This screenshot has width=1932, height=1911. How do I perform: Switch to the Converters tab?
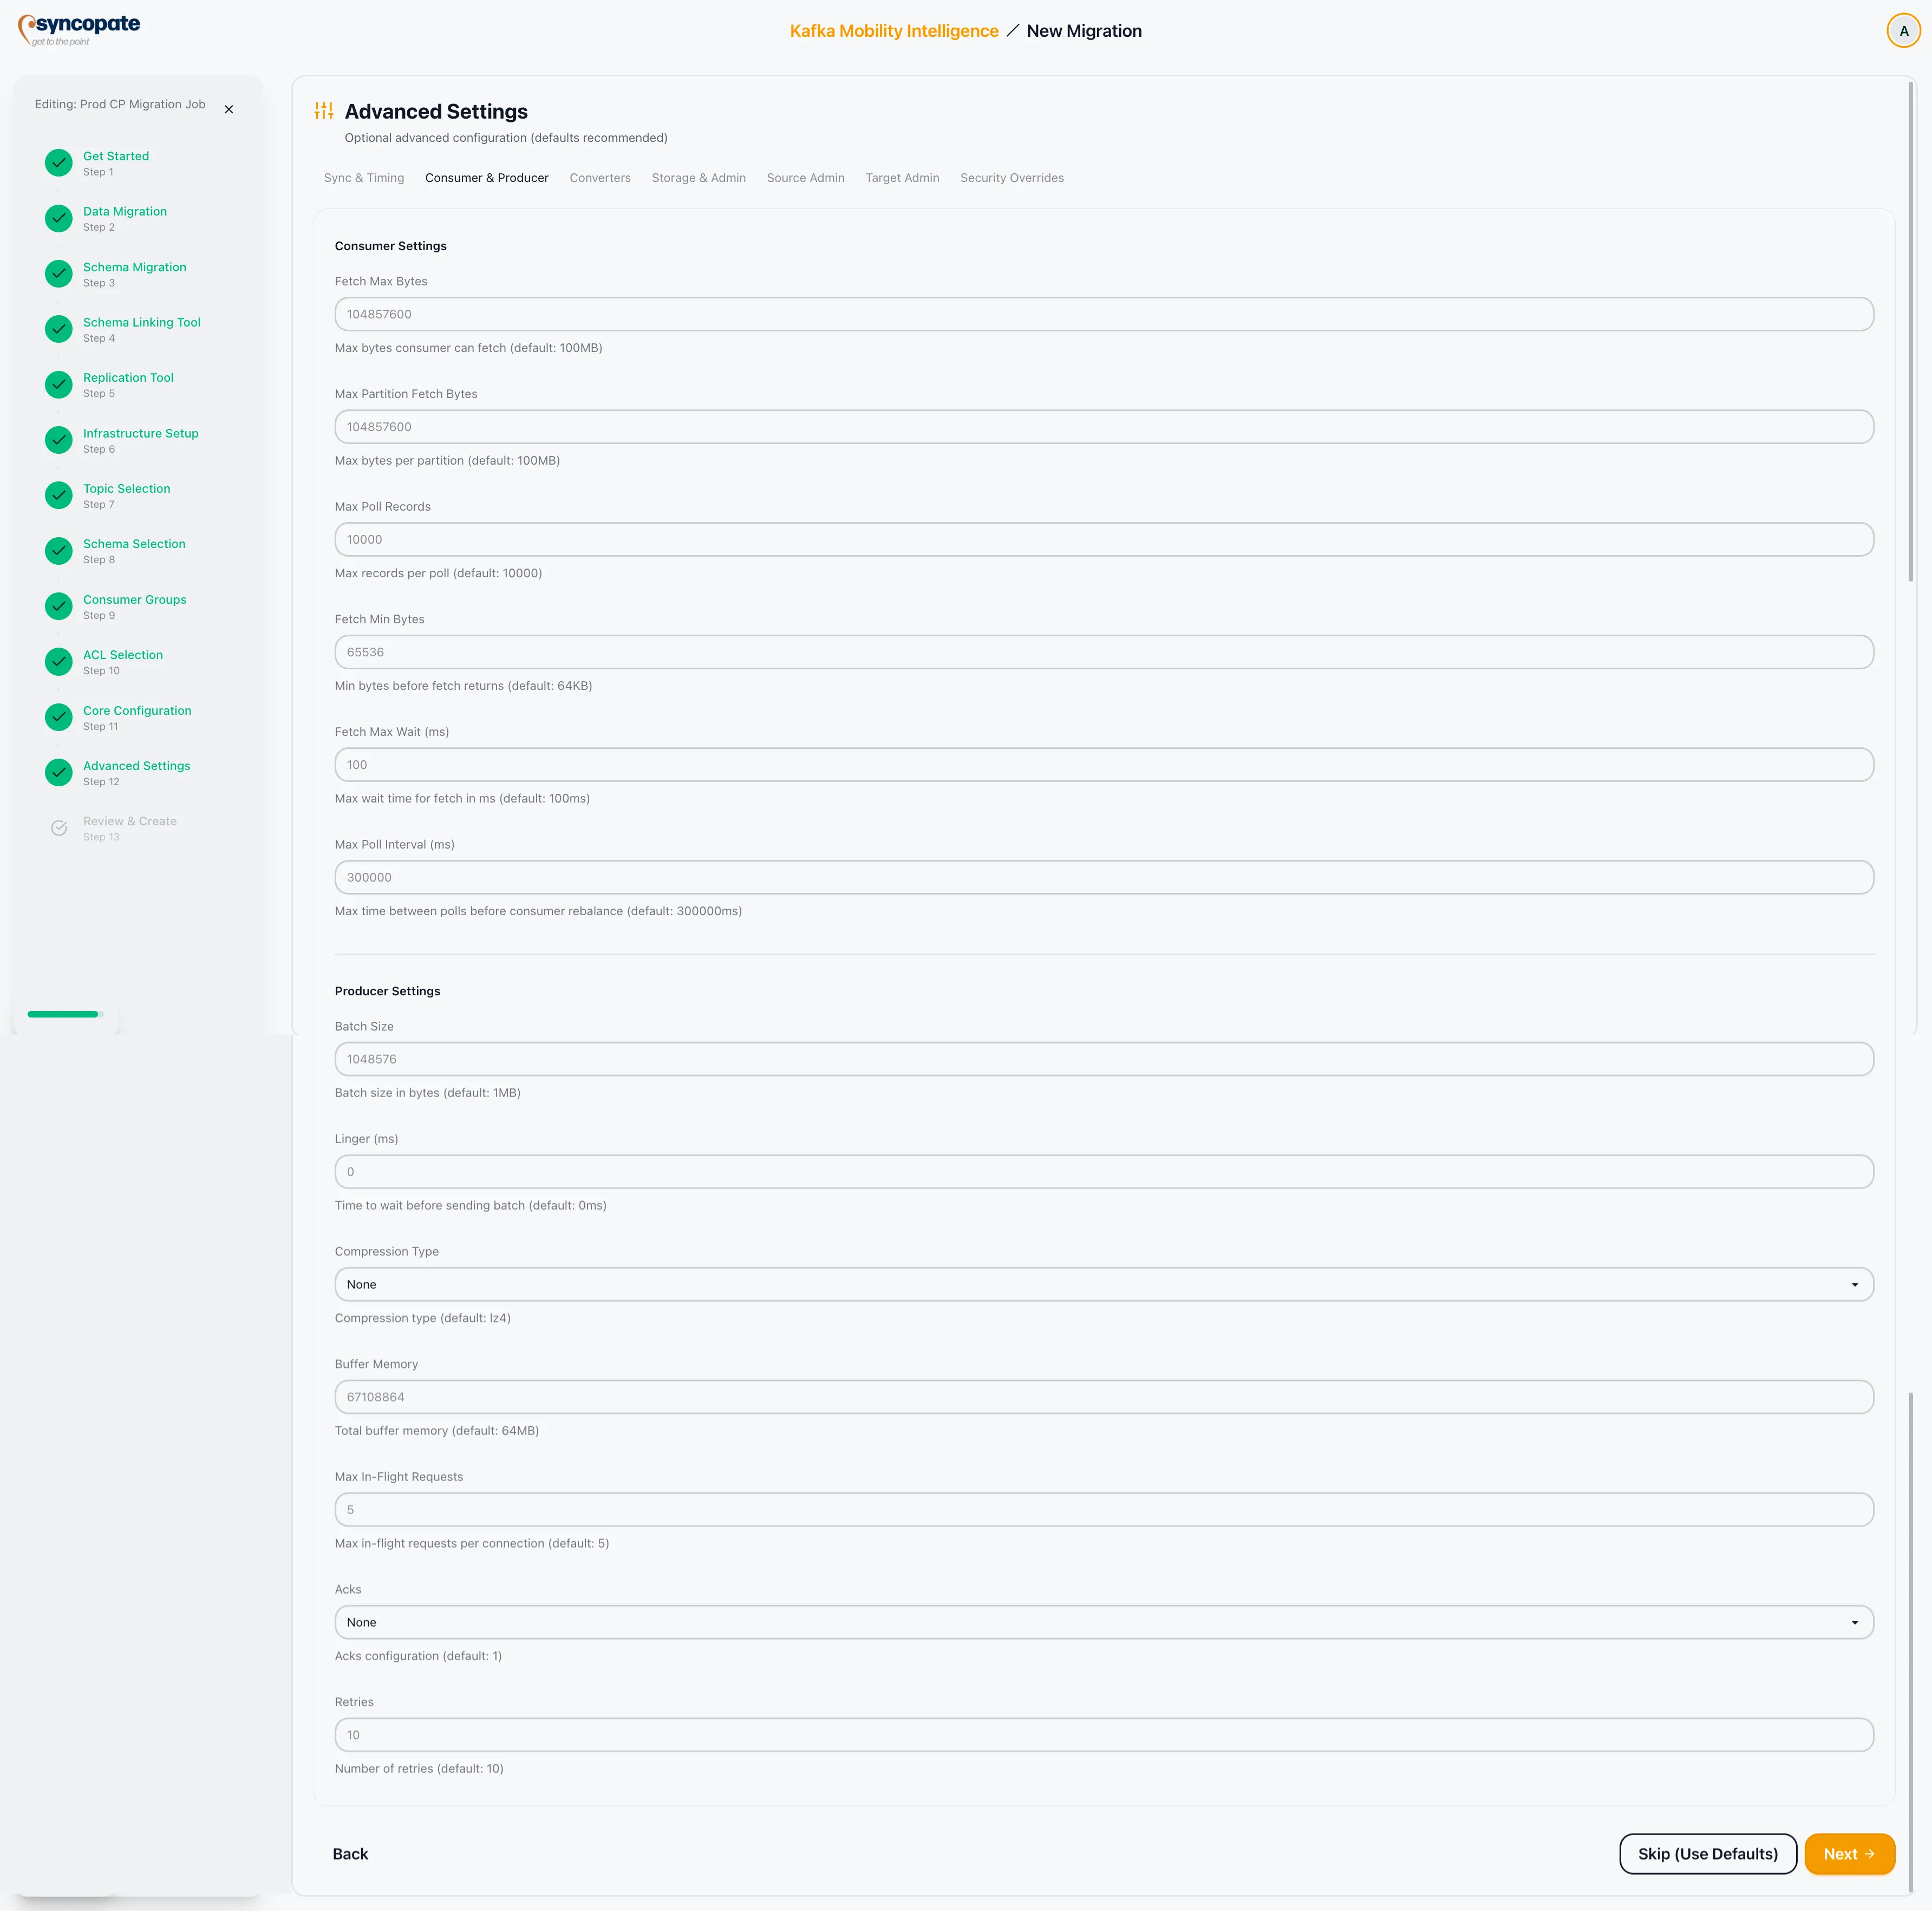(x=600, y=177)
